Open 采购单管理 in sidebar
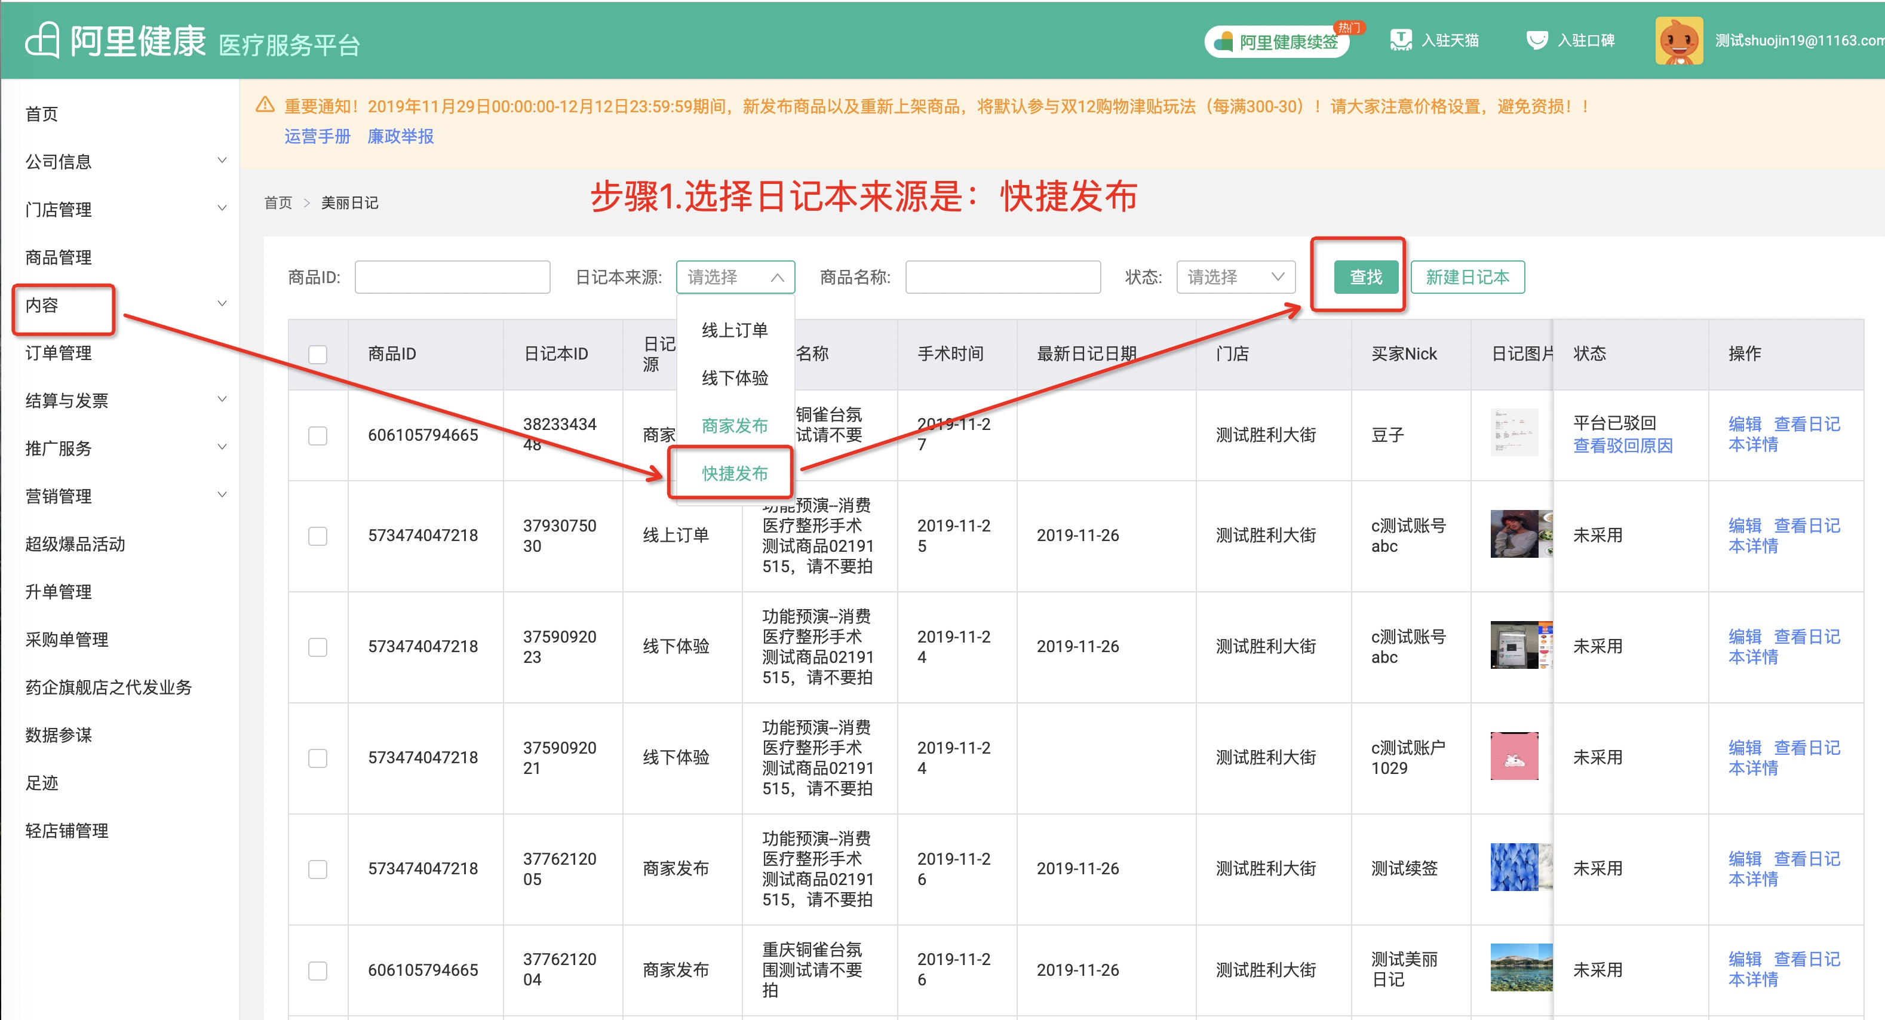 [x=66, y=640]
